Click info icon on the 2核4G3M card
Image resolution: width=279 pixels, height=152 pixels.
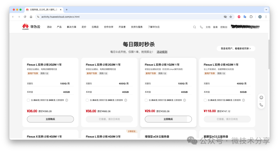[x=243, y=100]
